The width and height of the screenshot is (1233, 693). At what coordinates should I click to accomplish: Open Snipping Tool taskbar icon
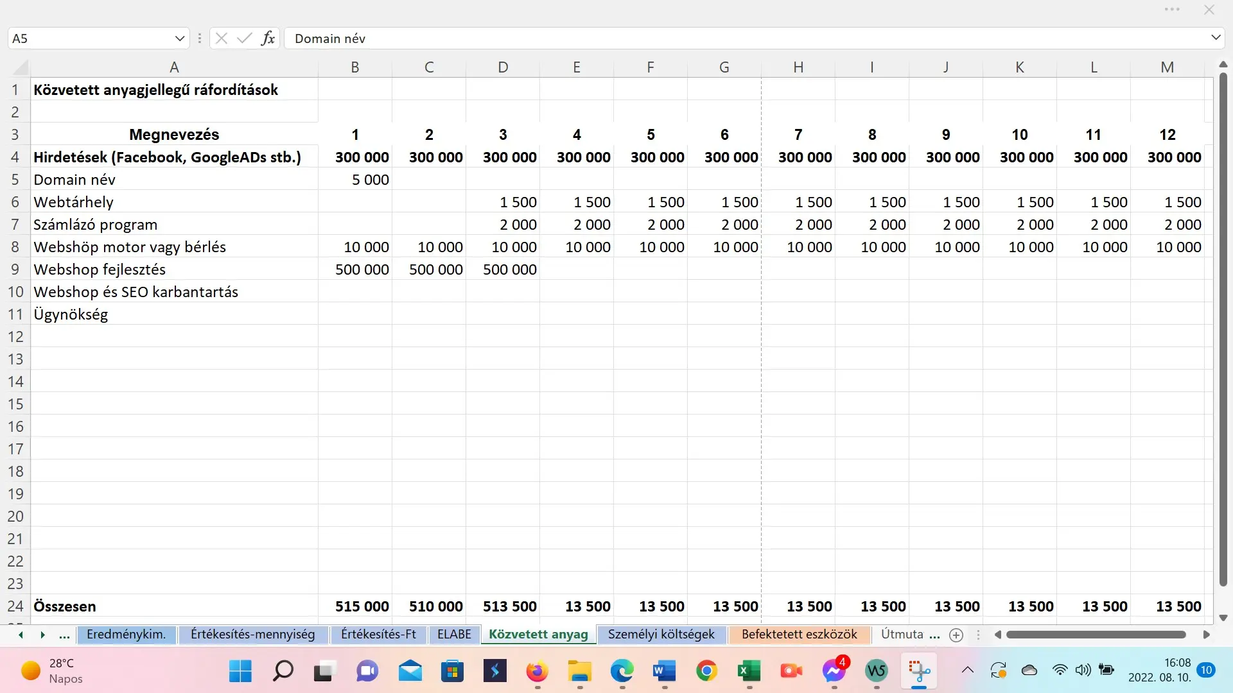pyautogui.click(x=919, y=671)
